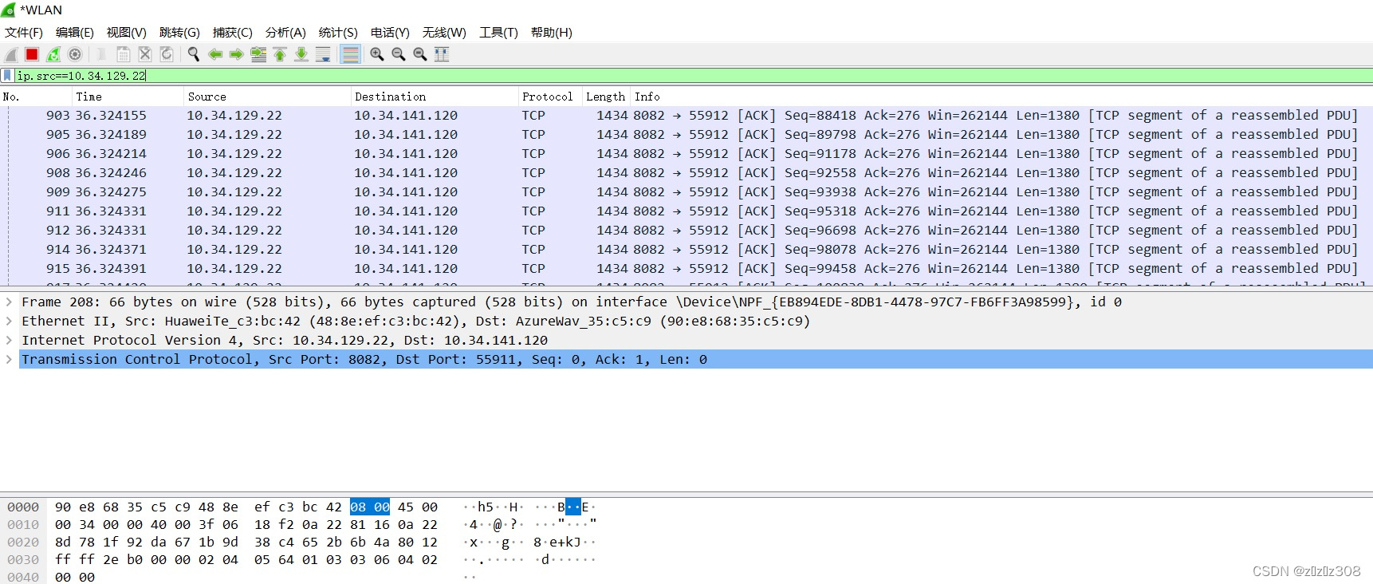
Task: Open the 捕获(C) menu
Action: (233, 33)
